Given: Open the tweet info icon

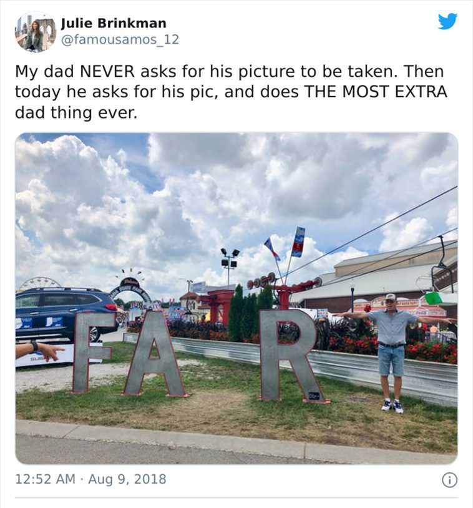Looking at the screenshot, I should point(450,480).
